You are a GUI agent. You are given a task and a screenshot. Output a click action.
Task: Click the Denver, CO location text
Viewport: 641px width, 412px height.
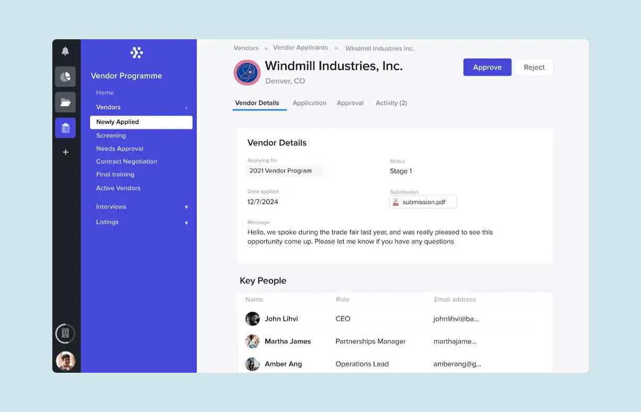click(285, 81)
